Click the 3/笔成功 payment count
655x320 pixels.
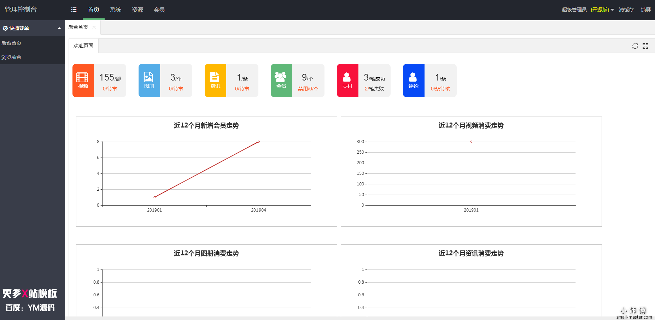click(374, 77)
